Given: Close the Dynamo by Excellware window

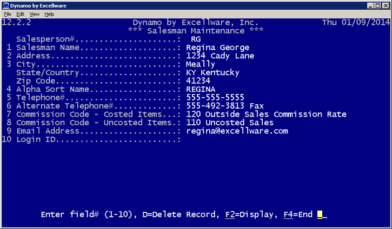Looking at the screenshot, I should (386, 5).
